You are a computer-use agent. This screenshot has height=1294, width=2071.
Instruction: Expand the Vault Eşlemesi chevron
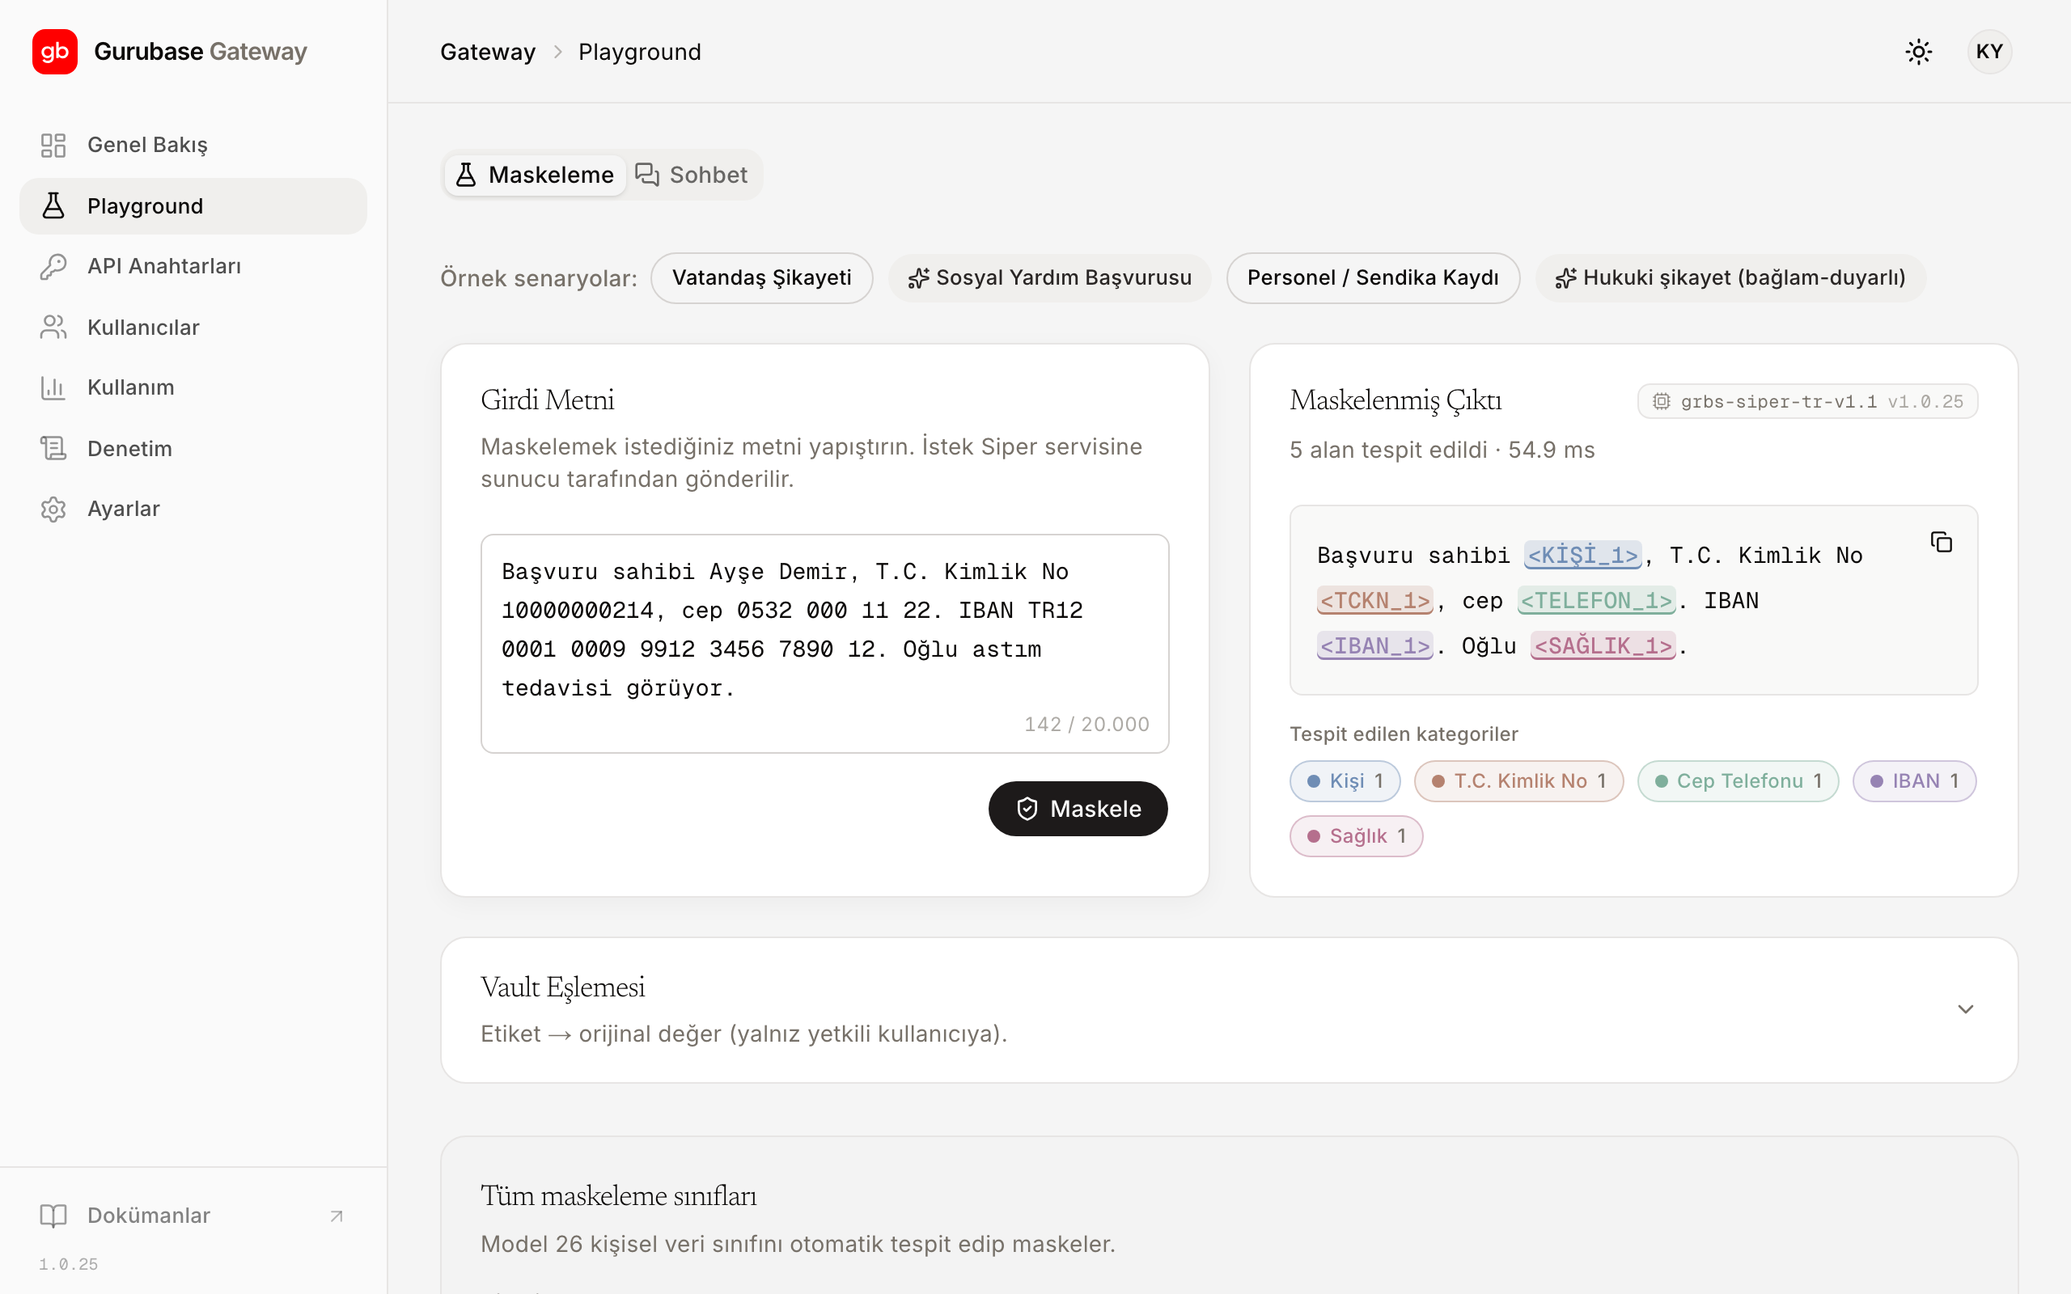(1966, 1010)
